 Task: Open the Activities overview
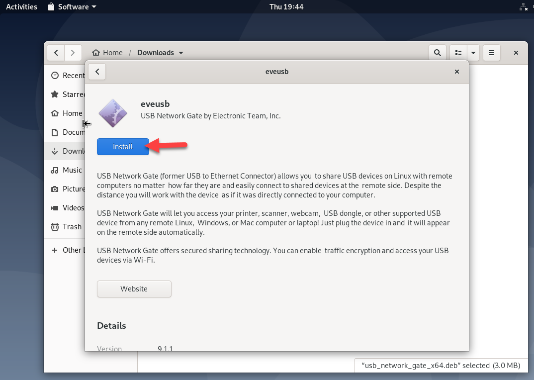(21, 7)
